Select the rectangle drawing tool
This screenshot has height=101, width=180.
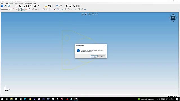28,6
